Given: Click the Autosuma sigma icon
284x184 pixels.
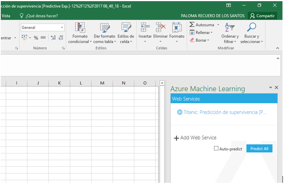Looking at the screenshot, I should pyautogui.click(x=192, y=25).
